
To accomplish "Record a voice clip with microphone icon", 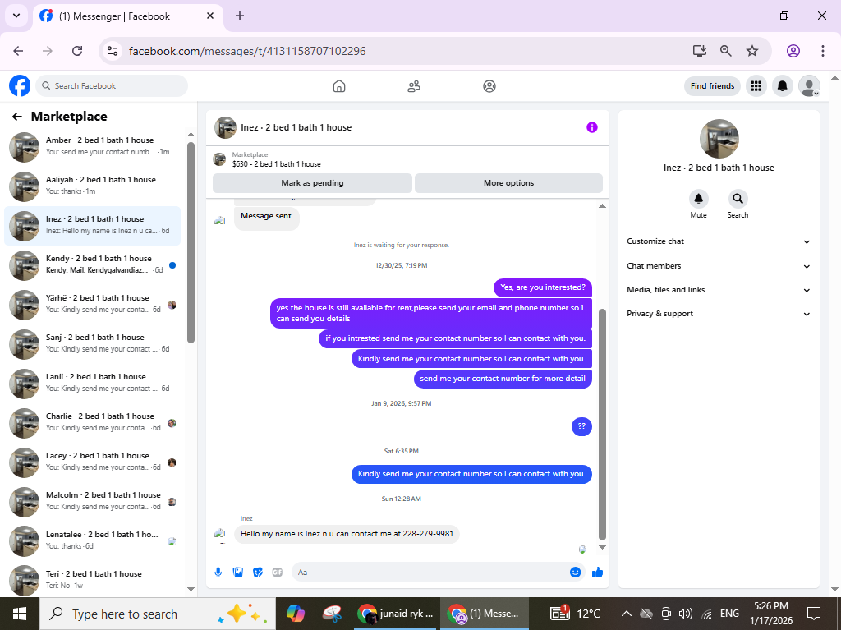I will [x=218, y=573].
